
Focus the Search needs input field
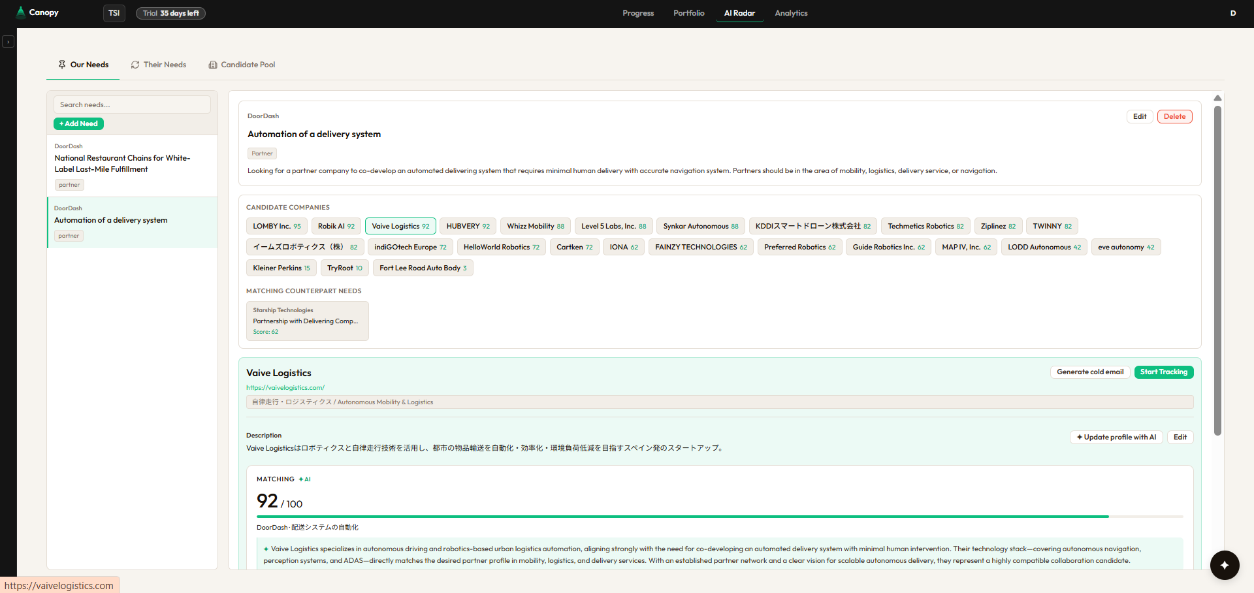coord(132,104)
